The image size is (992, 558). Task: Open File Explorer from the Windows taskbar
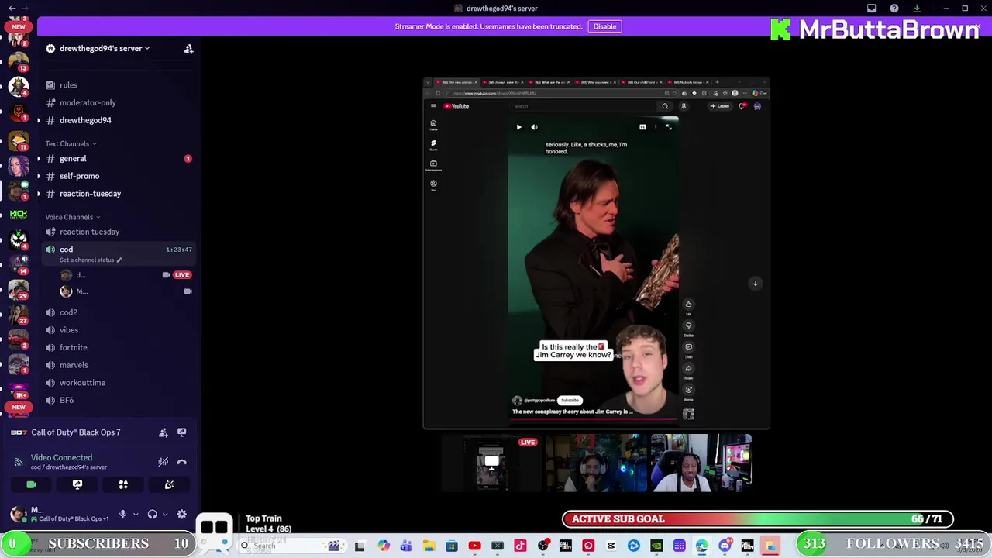tap(429, 546)
